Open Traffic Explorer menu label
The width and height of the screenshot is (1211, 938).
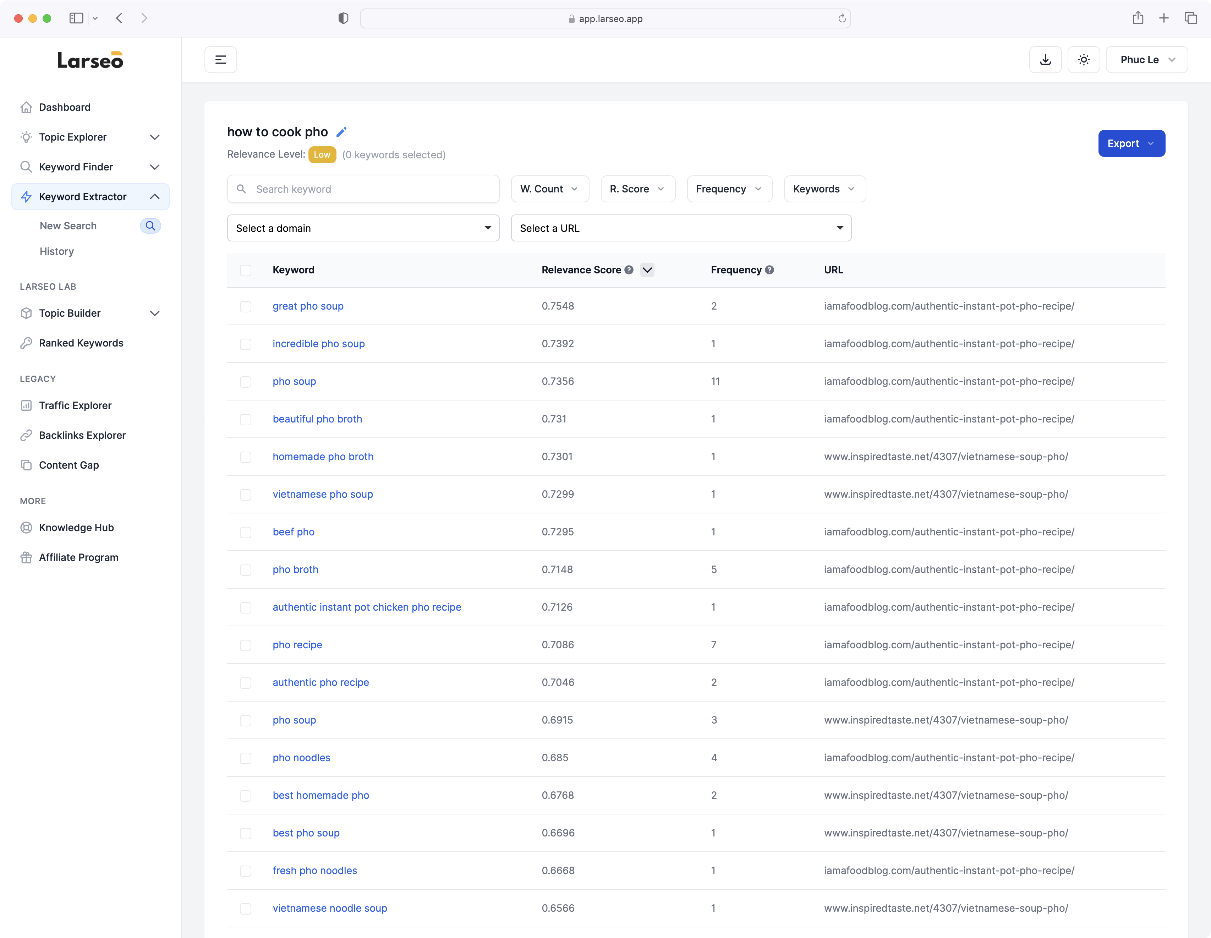tap(75, 405)
